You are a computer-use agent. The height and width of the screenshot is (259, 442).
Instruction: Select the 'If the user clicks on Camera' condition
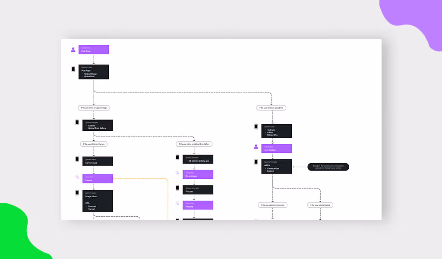pyautogui.click(x=94, y=144)
